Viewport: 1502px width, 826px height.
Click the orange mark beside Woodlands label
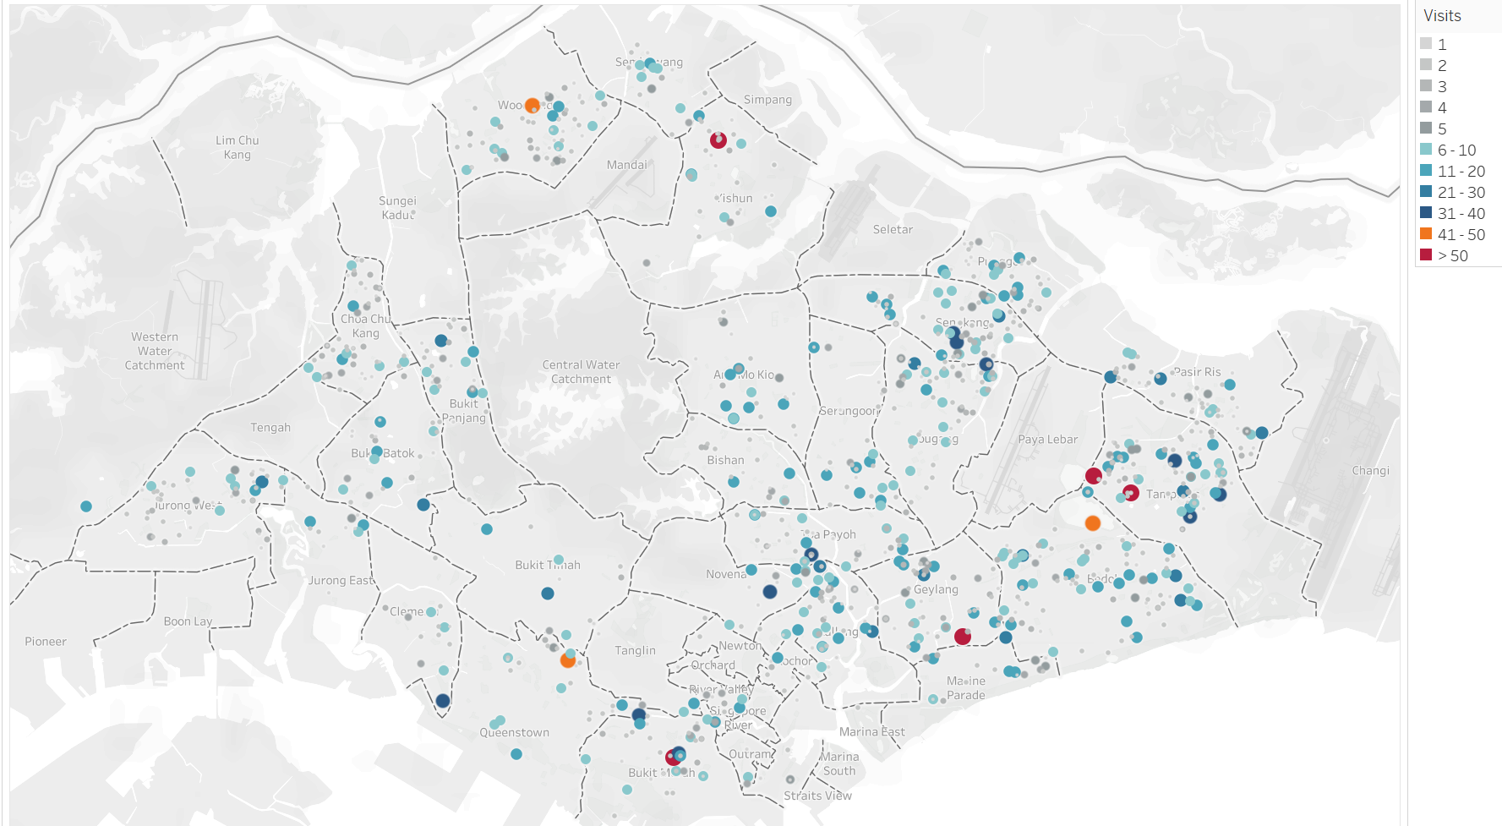[x=532, y=106]
